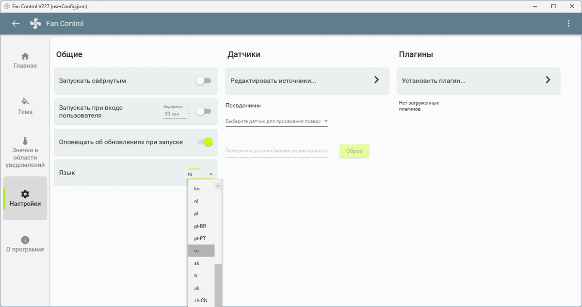Choose uk language option
Viewport: 582px width, 307px height.
pos(201,288)
